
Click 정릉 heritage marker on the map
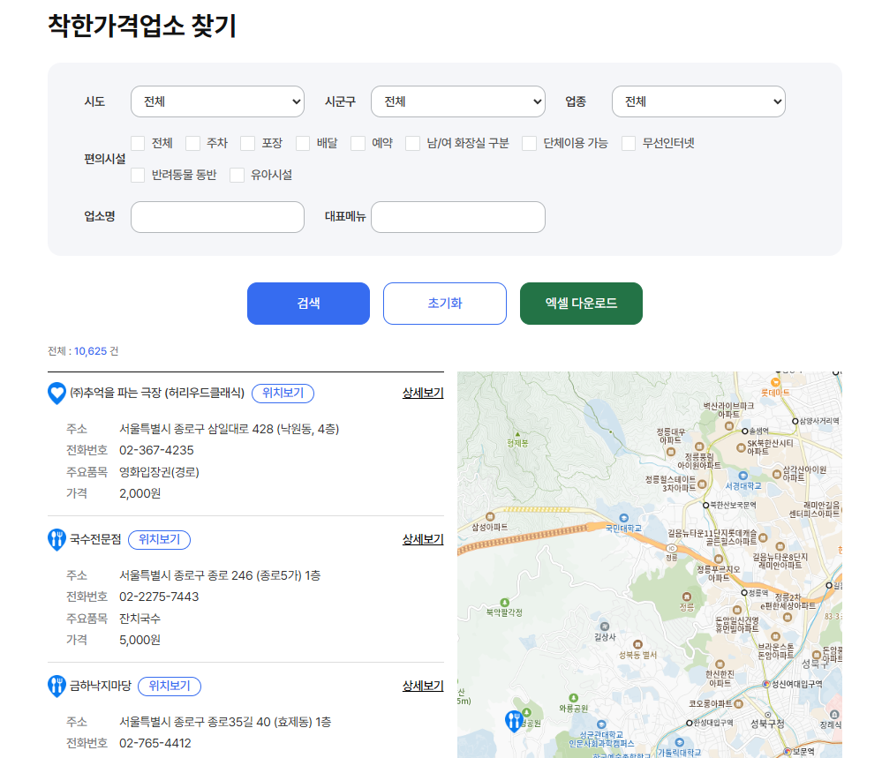click(x=686, y=597)
